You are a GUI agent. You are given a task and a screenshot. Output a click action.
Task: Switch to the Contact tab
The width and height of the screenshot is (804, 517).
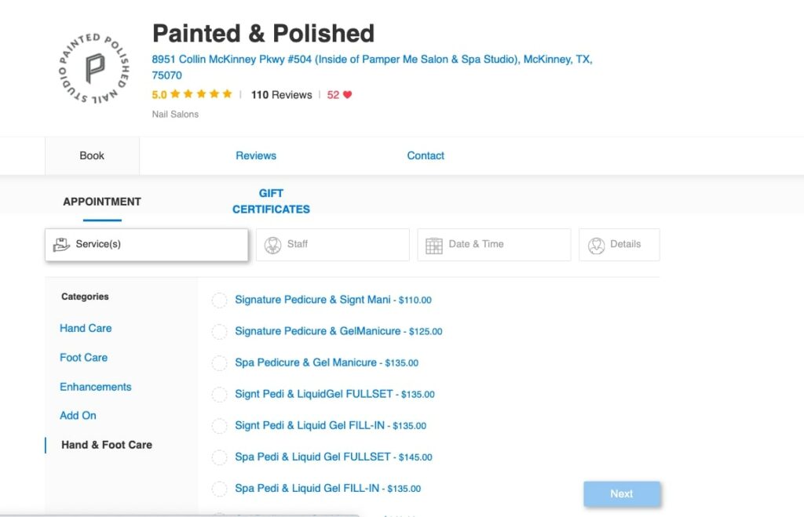pyautogui.click(x=426, y=156)
